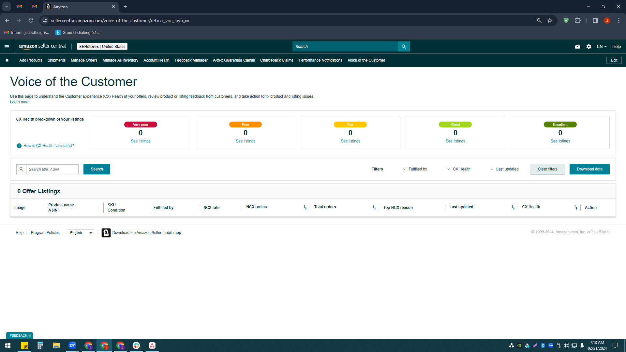Open a new browser tab
Screen dimensions: 626x352
[125, 7]
